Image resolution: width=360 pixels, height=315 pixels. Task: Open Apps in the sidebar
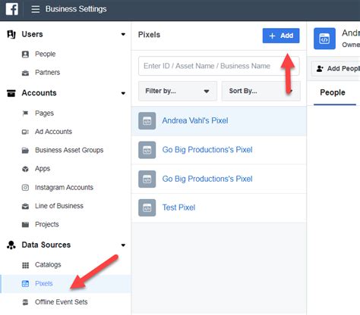[x=43, y=169]
